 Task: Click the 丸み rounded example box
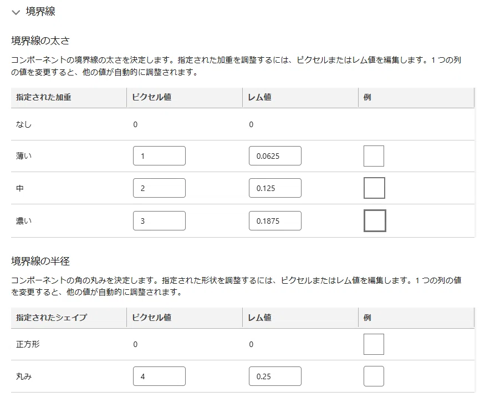pos(374,376)
